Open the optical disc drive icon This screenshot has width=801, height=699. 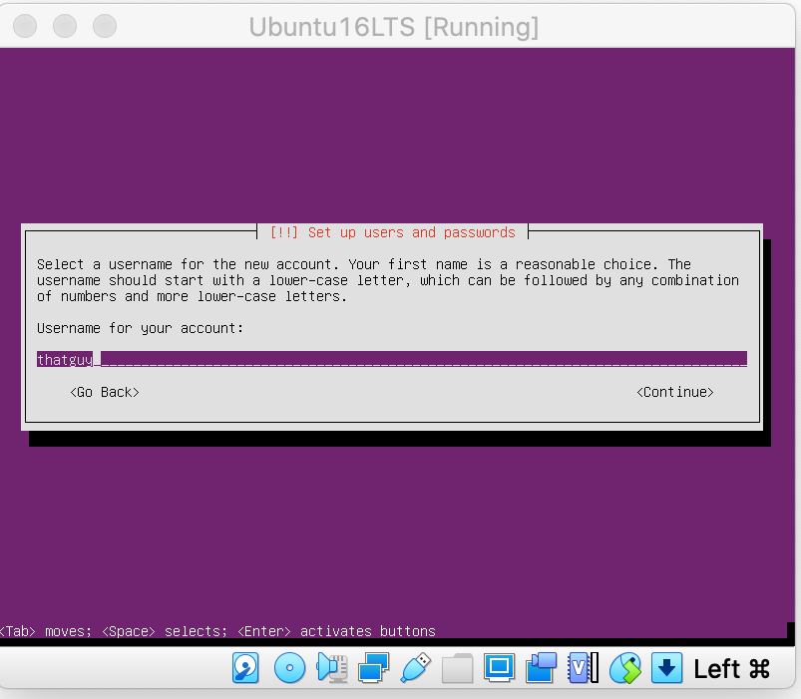coord(289,667)
